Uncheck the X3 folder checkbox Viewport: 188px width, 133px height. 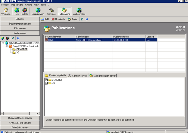tap(46, 83)
